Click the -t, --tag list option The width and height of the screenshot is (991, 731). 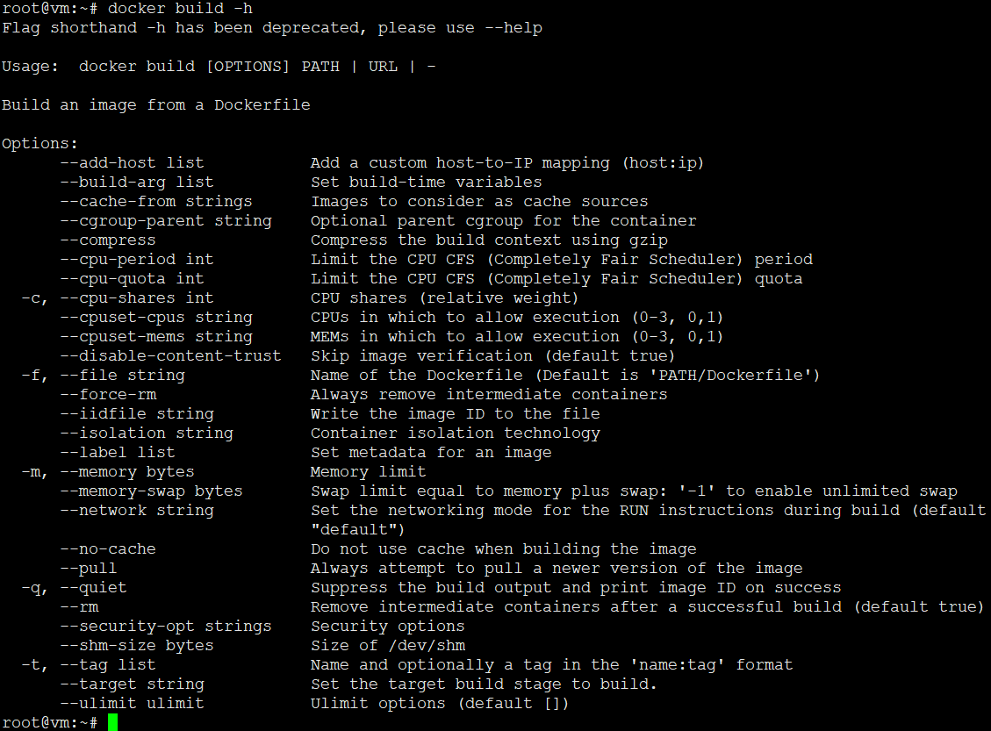tap(89, 664)
